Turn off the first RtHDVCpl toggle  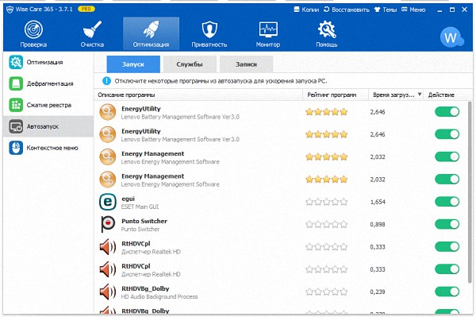447,247
